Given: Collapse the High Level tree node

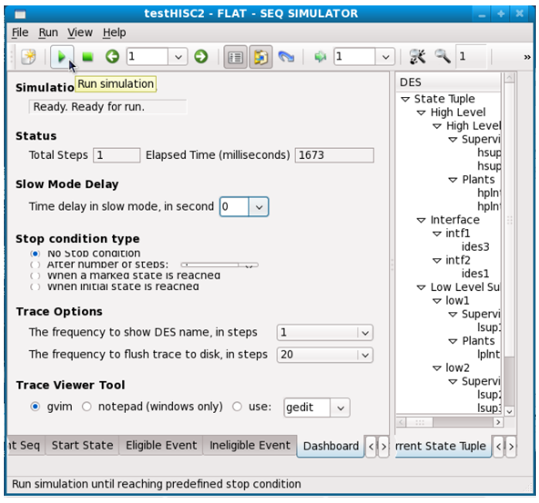Looking at the screenshot, I should [421, 113].
